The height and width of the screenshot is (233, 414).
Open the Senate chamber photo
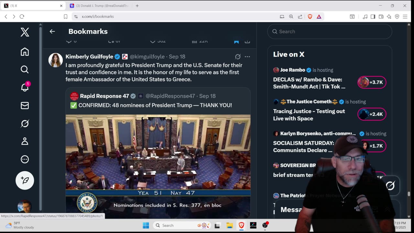coord(158,166)
